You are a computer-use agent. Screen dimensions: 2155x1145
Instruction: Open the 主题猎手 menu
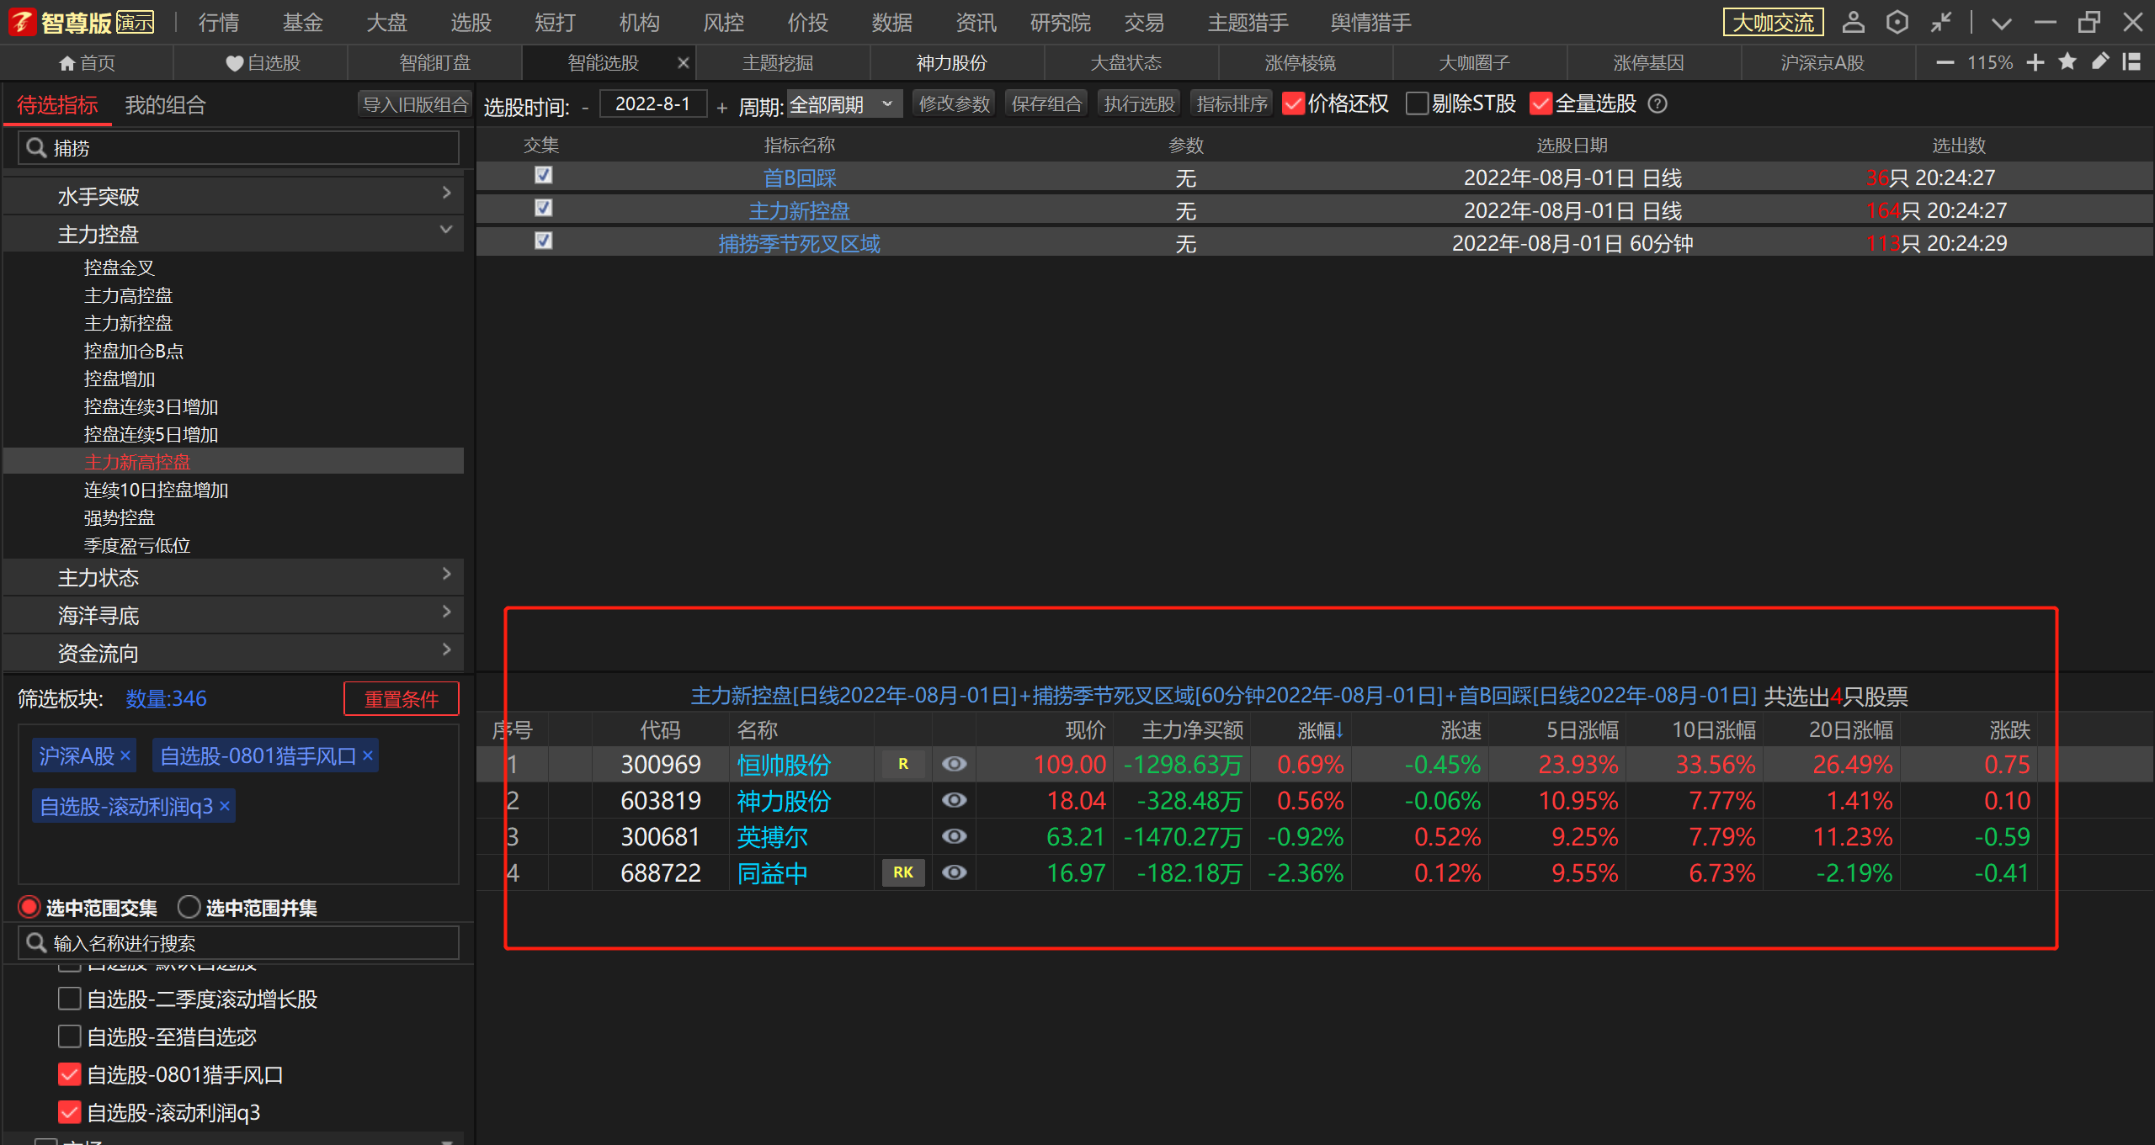(1248, 23)
